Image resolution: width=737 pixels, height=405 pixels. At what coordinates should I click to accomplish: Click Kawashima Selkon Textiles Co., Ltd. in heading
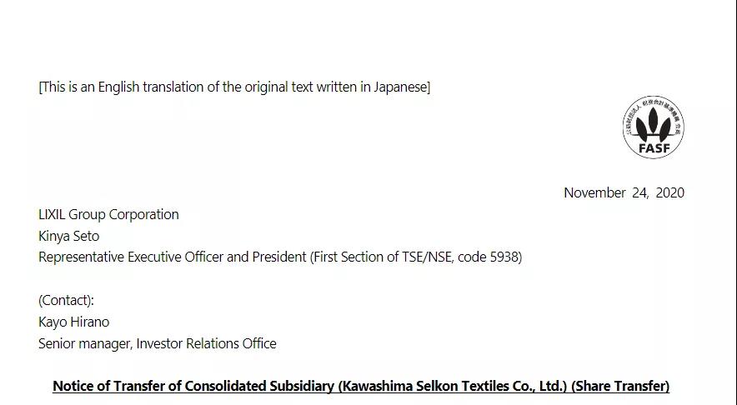pos(453,386)
